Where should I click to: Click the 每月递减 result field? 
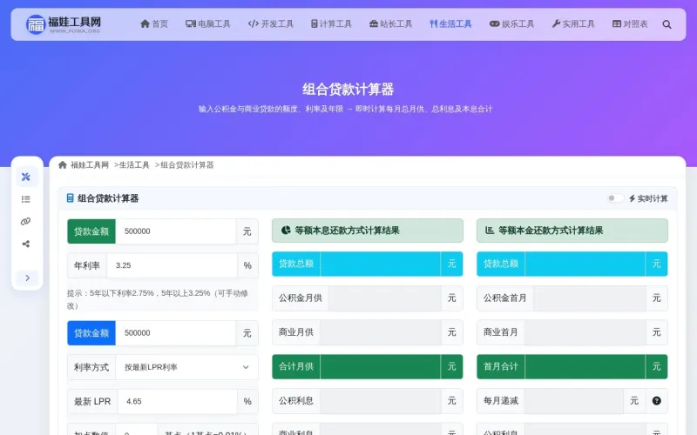pyautogui.click(x=574, y=401)
